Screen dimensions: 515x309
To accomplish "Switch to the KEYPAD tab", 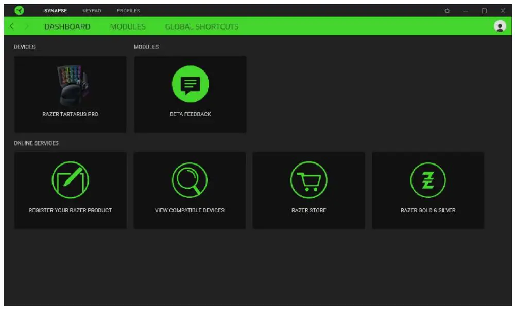I will tap(91, 10).
